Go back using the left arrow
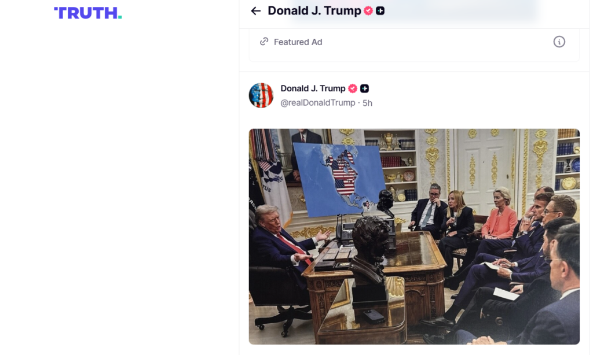 pyautogui.click(x=255, y=11)
